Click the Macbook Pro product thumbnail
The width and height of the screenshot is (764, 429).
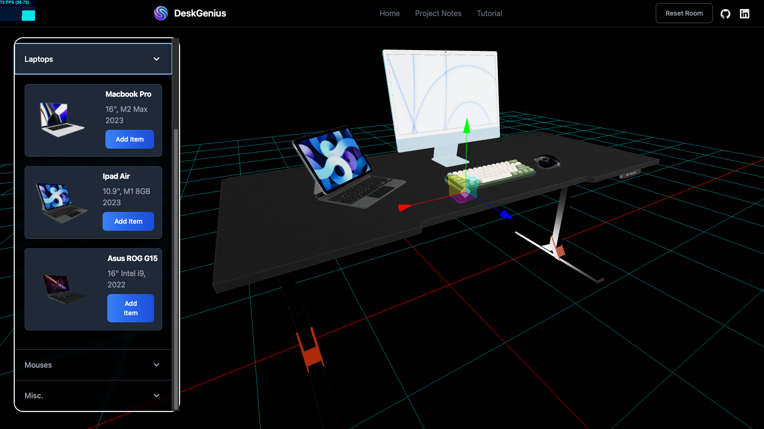[62, 120]
